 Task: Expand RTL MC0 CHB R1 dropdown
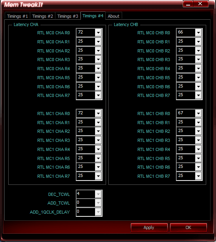click(x=198, y=42)
